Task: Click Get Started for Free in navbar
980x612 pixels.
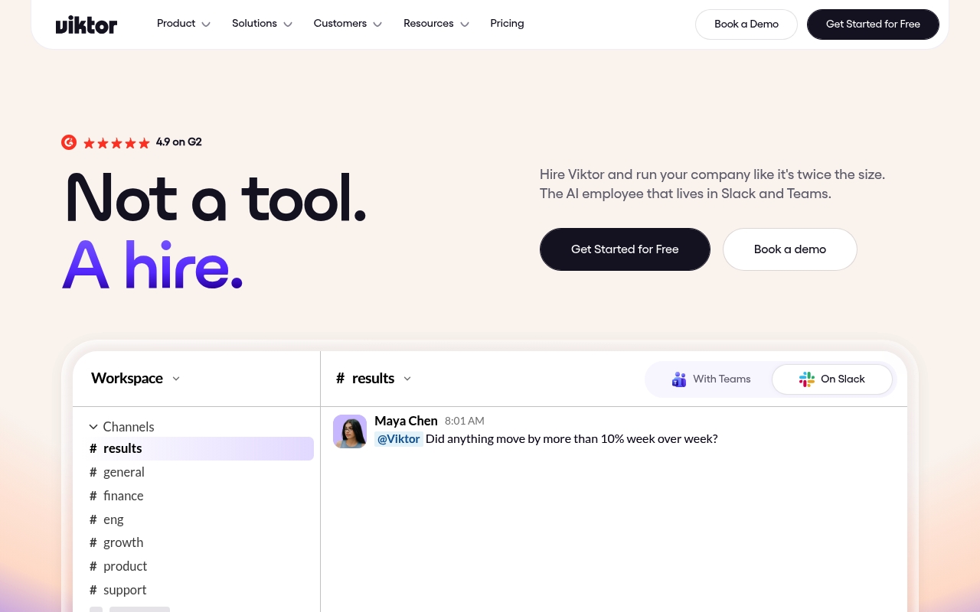Action: tap(873, 24)
